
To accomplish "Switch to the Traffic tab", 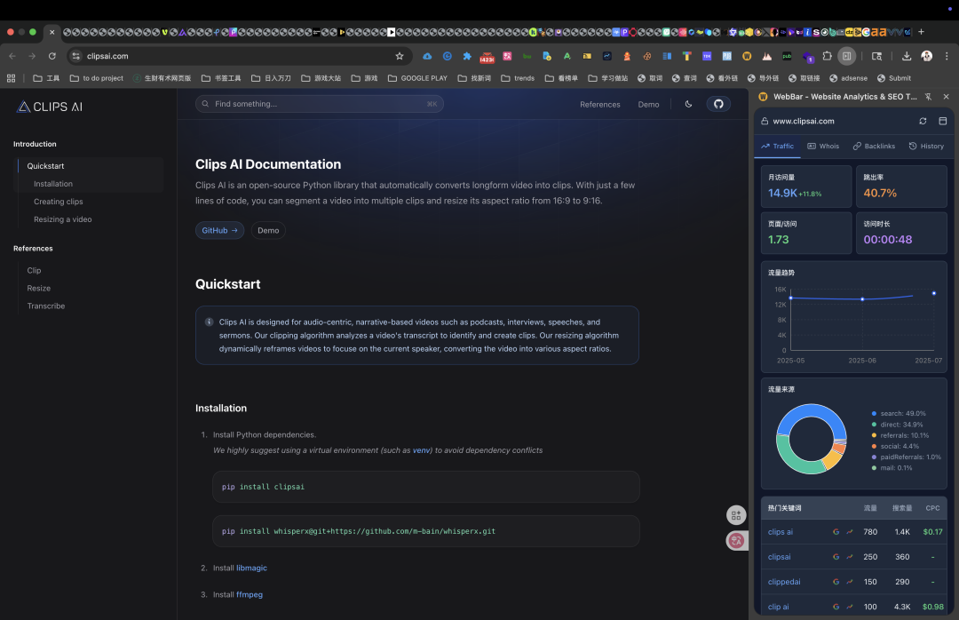I will tap(777, 147).
